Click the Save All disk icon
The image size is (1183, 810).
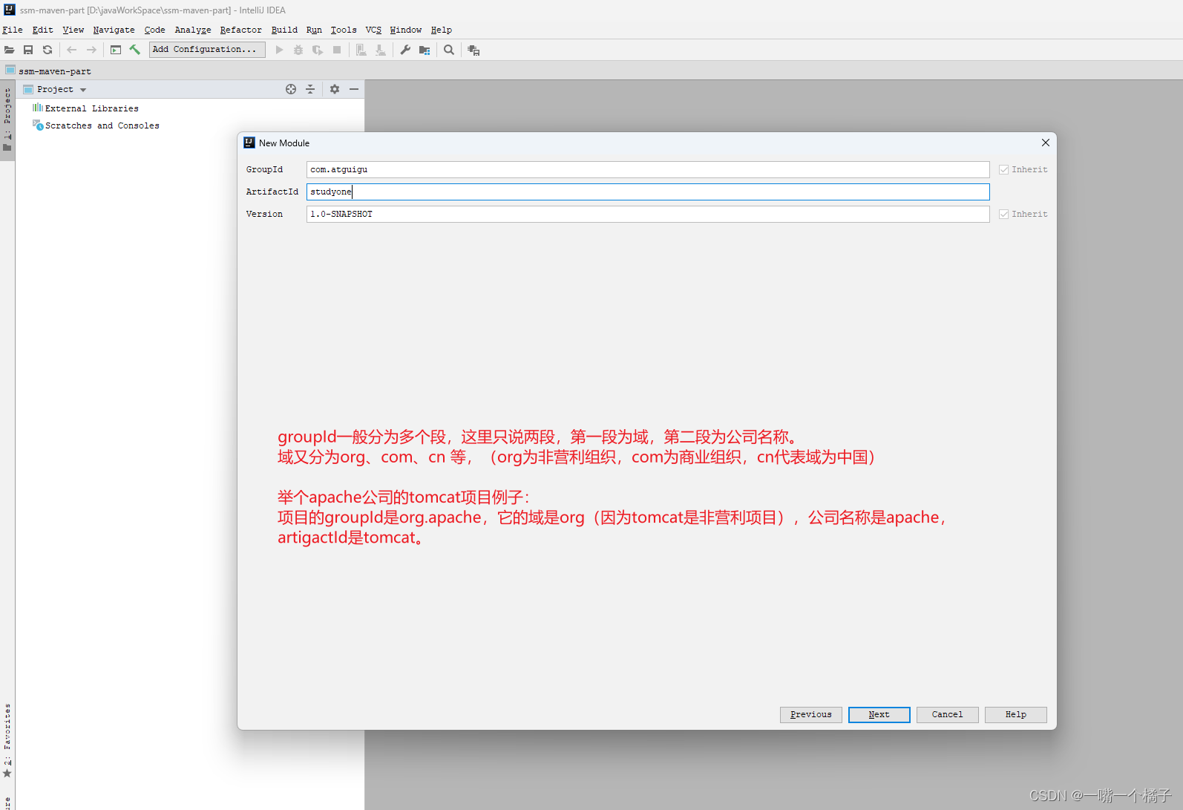tap(28, 50)
